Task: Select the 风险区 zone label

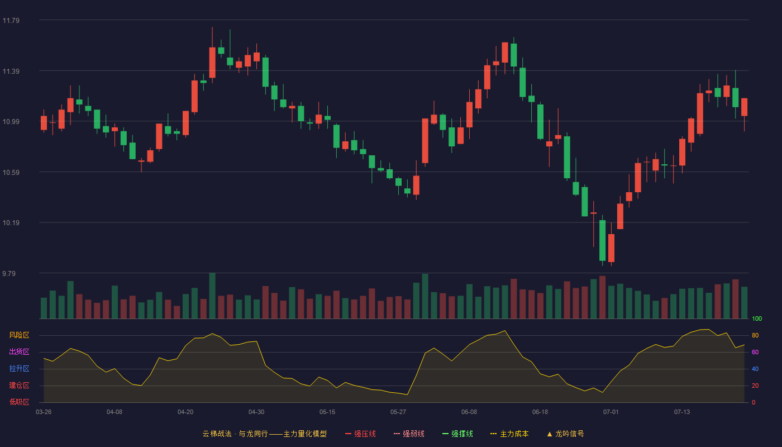Action: point(19,335)
